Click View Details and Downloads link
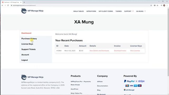This screenshot has width=169, height=95. 99,51
